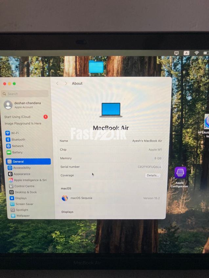This screenshot has width=209, height=278.
Task: Click Start Using iCloud link
Action: [x=17, y=117]
